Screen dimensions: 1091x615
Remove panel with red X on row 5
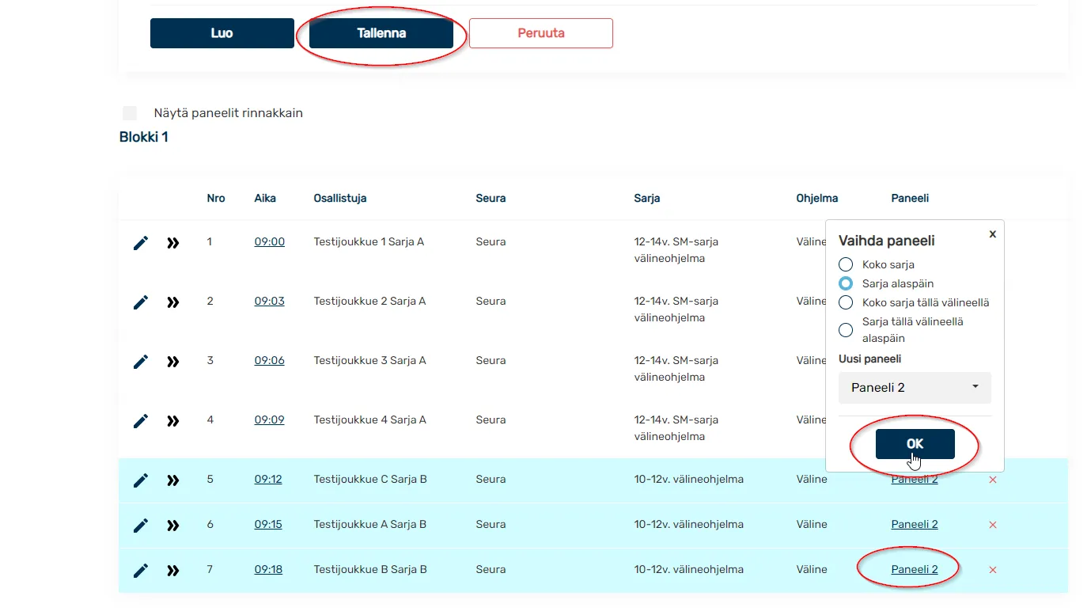click(993, 480)
